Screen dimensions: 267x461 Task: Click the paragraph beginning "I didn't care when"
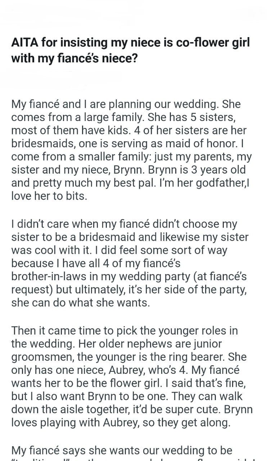[x=130, y=263]
